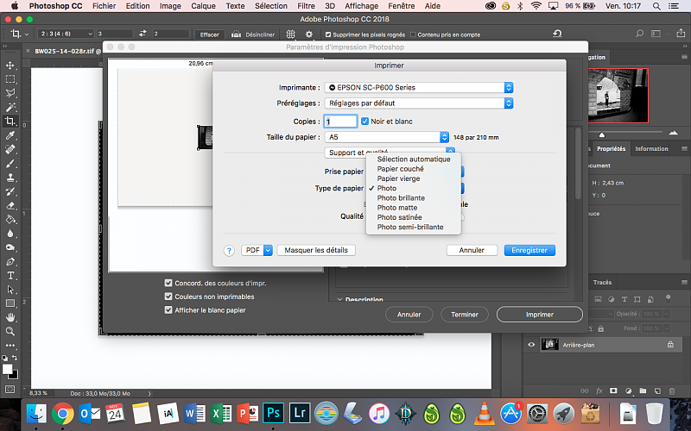Uncheck Afficher le blanc papier
Screen dimensions: 691x431
pos(168,310)
